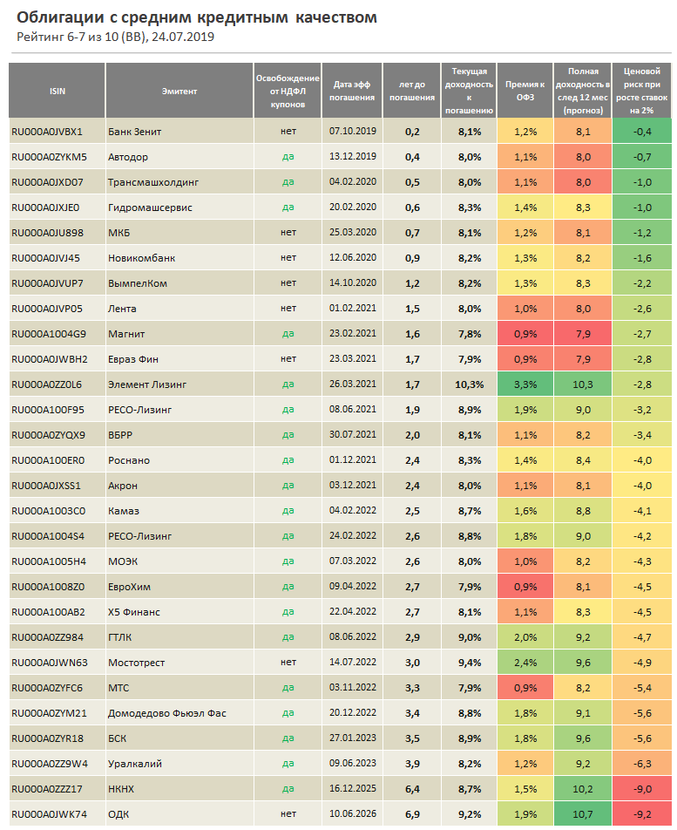
Task: Click the Дата эфф погашения header
Action: [353, 90]
